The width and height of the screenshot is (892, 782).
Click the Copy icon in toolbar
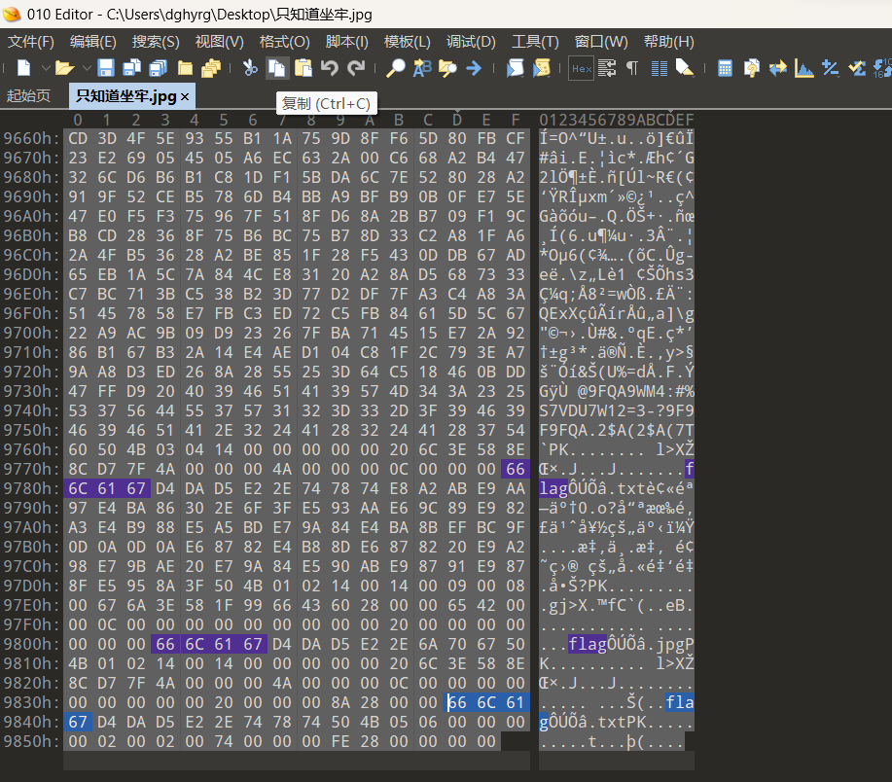tap(277, 68)
